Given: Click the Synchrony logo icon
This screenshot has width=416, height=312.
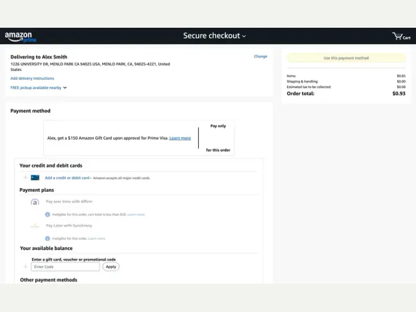Looking at the screenshot, I should coord(35,226).
